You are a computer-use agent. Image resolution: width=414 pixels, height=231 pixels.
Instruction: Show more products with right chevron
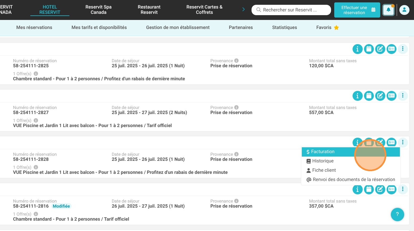coord(243,10)
